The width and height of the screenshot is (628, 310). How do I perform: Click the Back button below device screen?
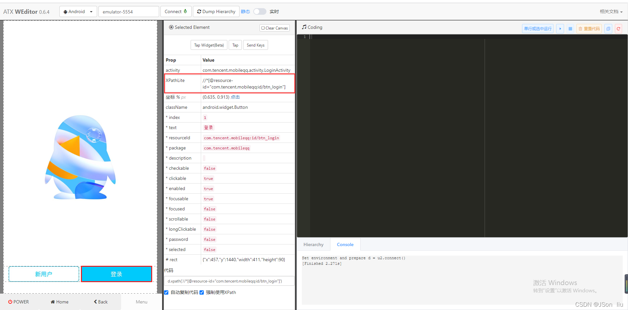[101, 302]
